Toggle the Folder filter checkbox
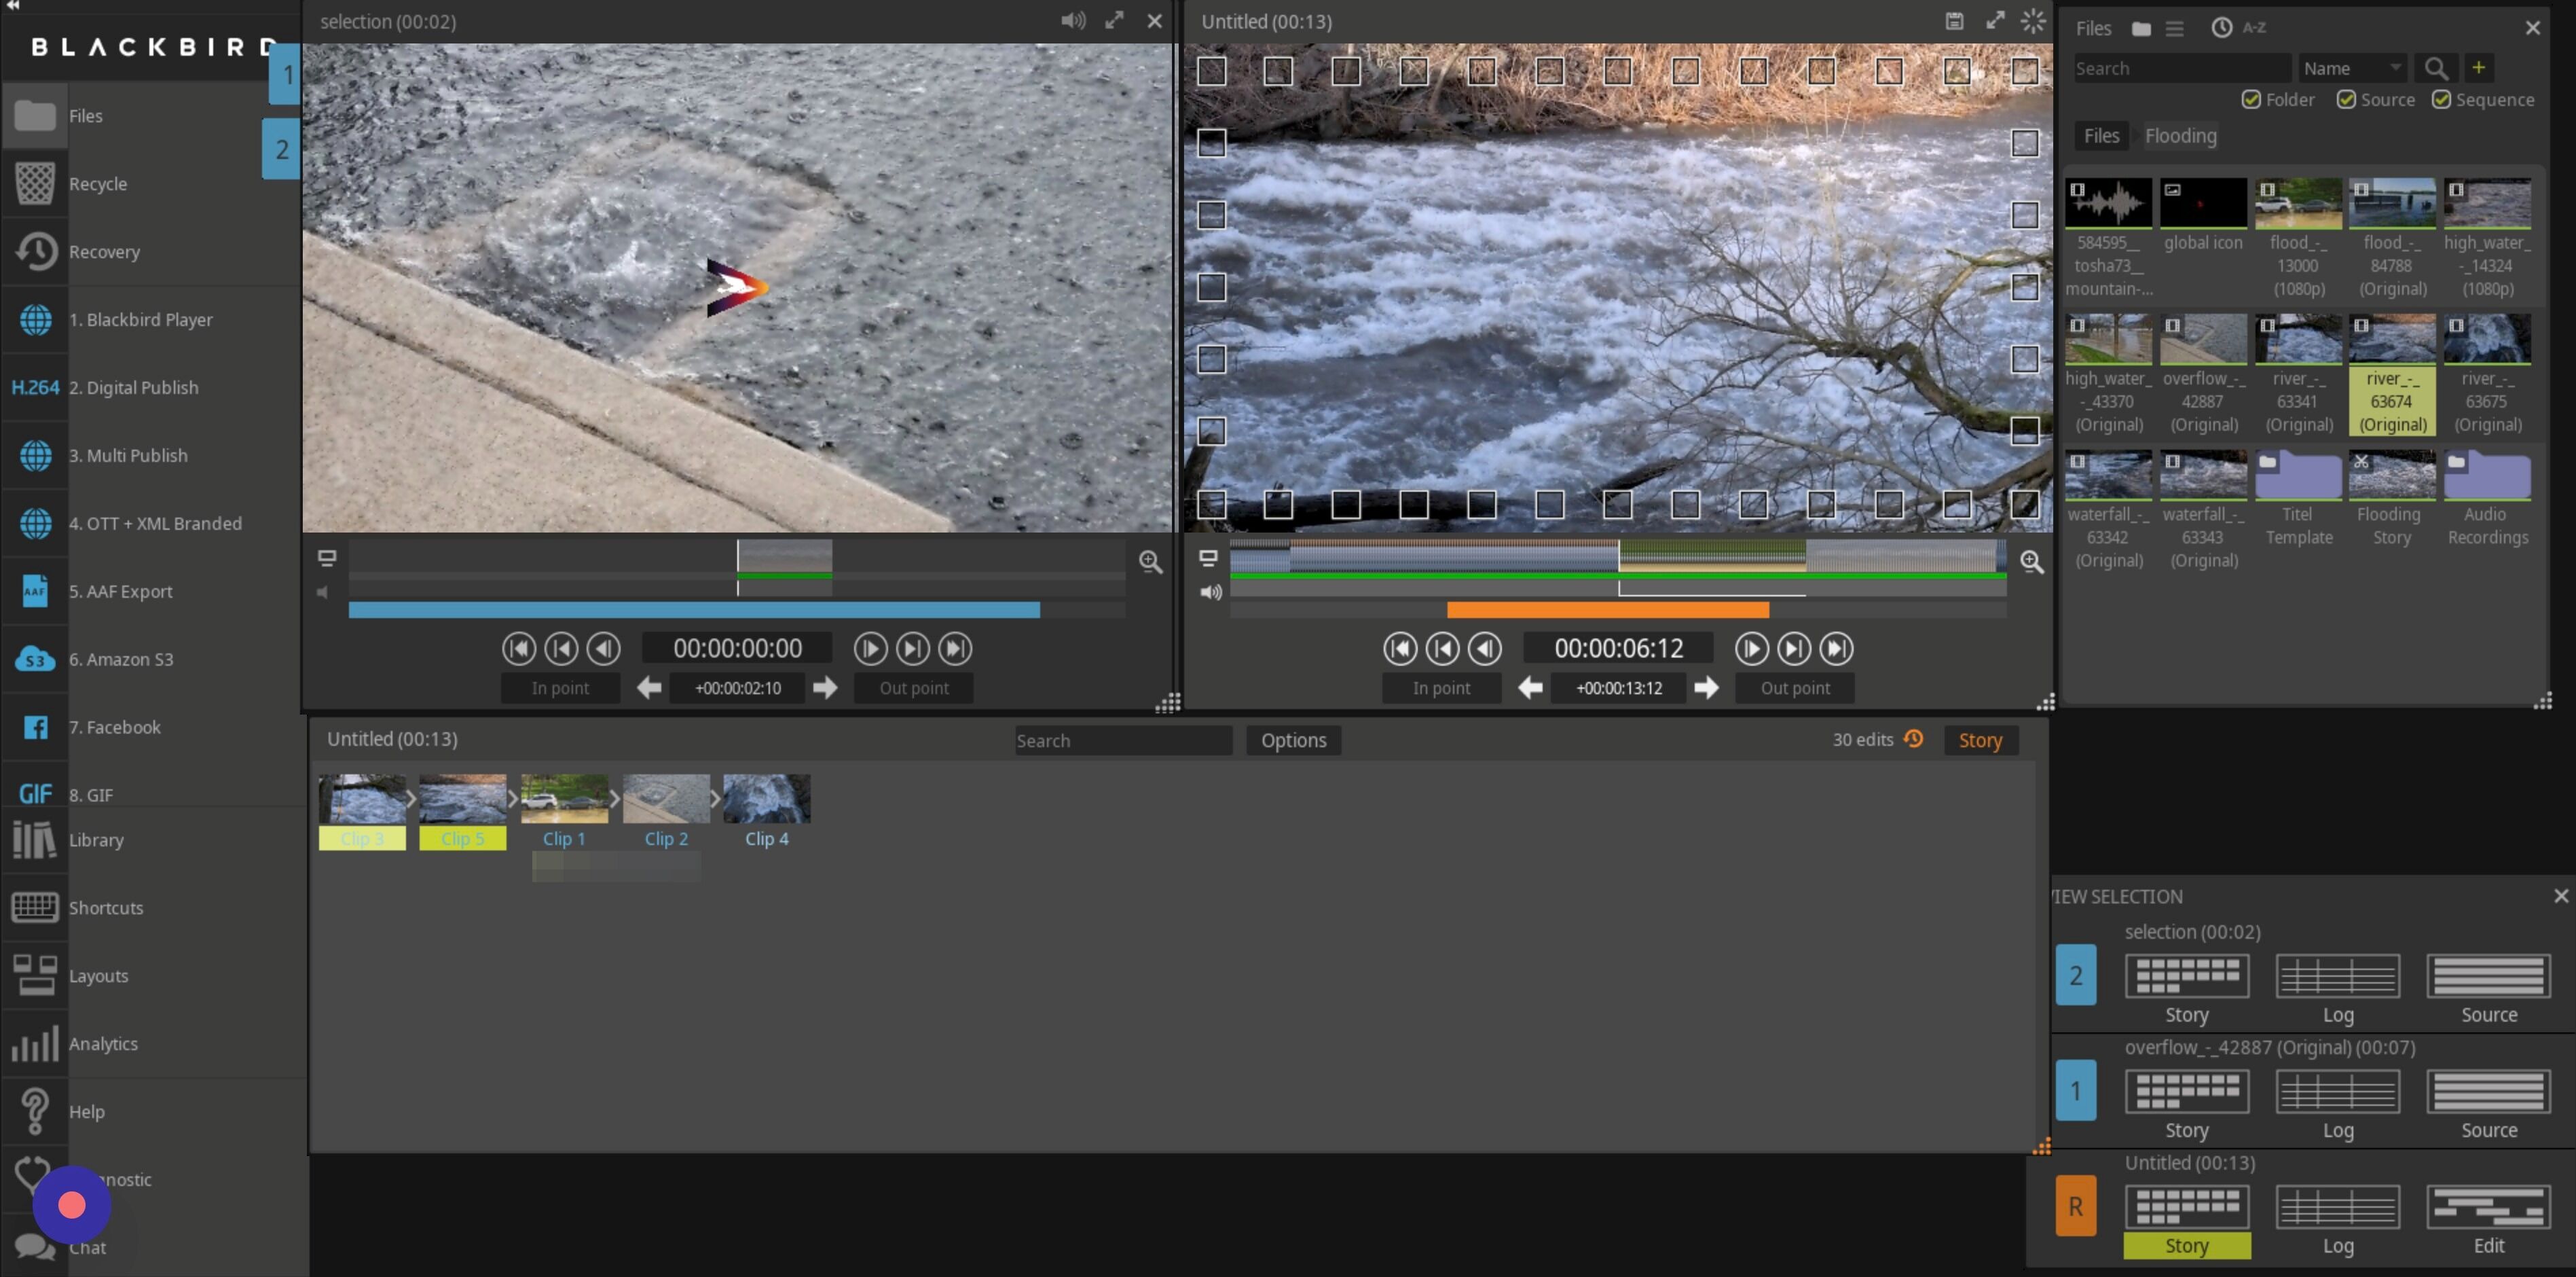The image size is (2576, 1277). [x=2251, y=99]
